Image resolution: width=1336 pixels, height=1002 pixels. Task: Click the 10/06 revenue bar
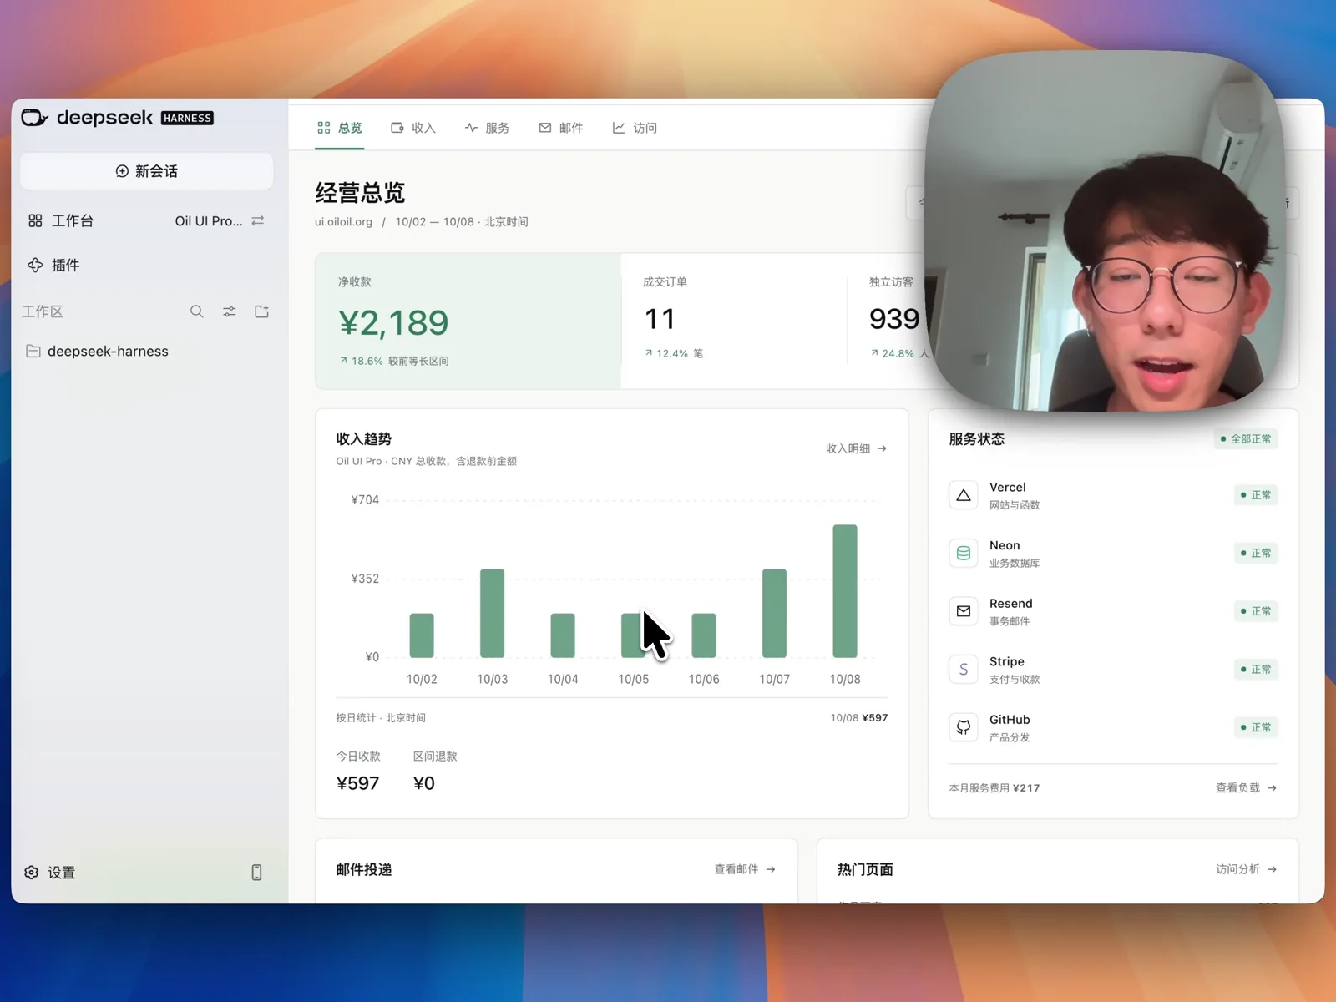click(704, 635)
